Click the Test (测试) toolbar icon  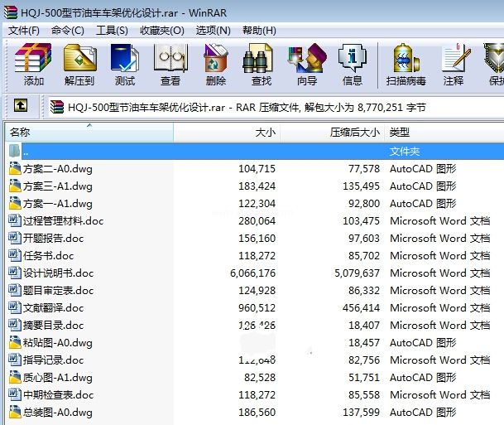125,58
